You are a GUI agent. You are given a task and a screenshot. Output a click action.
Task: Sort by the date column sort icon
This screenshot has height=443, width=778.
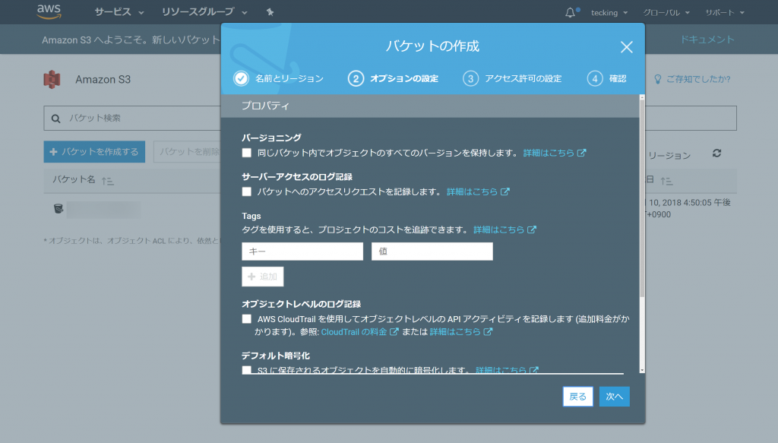pos(666,182)
